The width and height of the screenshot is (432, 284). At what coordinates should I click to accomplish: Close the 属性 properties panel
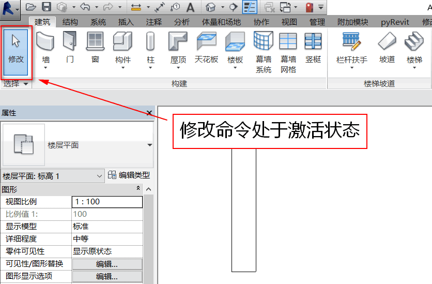click(149, 113)
